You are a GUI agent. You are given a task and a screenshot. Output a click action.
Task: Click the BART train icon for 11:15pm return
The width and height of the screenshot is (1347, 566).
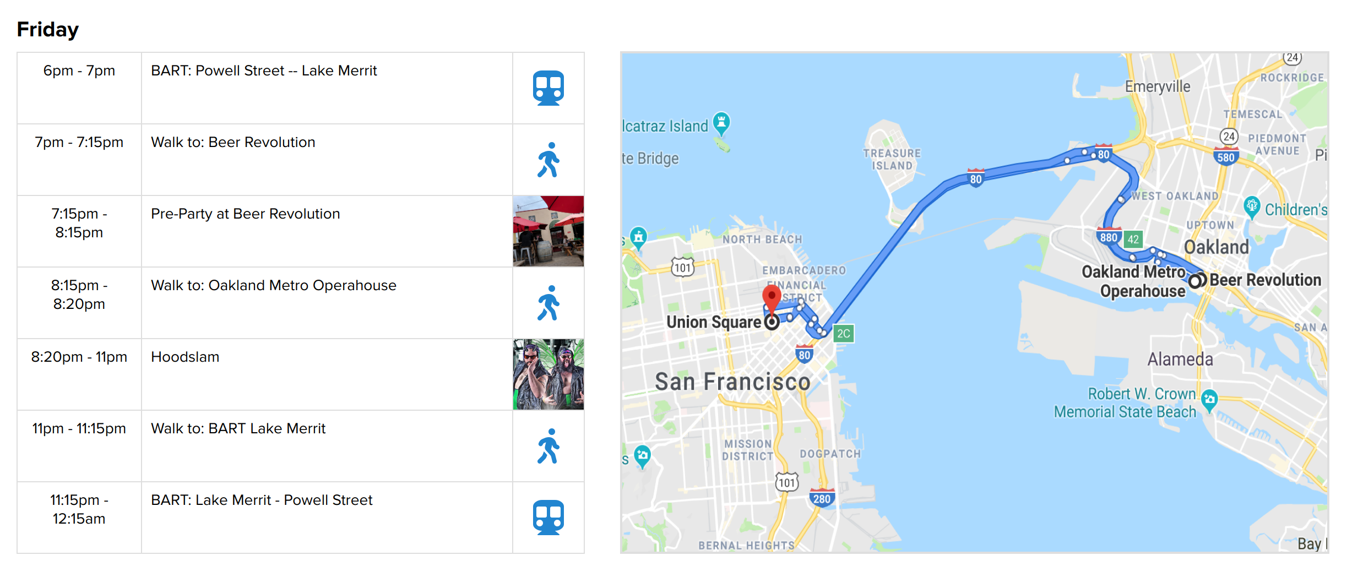548,518
